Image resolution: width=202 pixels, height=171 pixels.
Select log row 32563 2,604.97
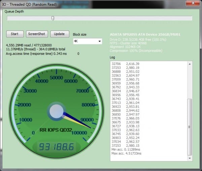click(x=125, y=75)
